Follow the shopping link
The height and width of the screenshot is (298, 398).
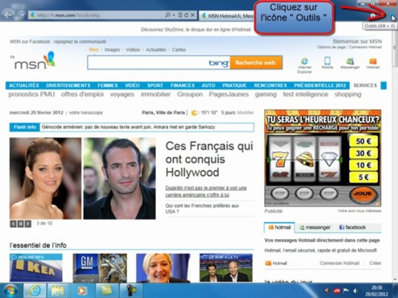[x=348, y=94]
